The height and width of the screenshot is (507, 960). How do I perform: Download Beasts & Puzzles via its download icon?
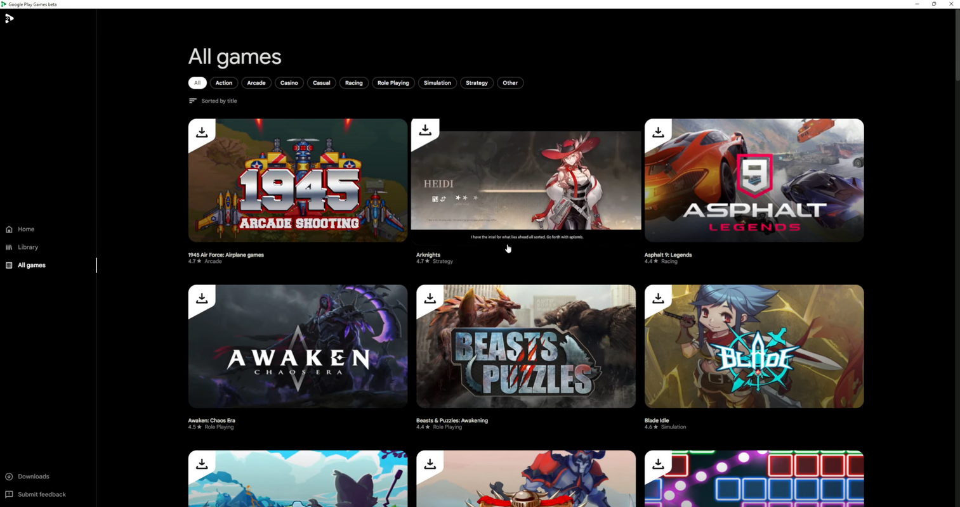[430, 298]
